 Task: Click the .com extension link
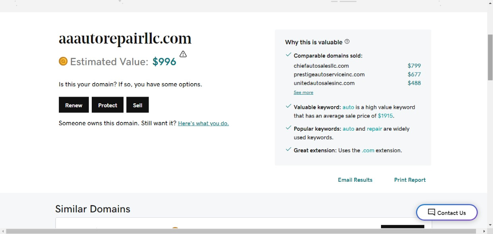(x=368, y=150)
